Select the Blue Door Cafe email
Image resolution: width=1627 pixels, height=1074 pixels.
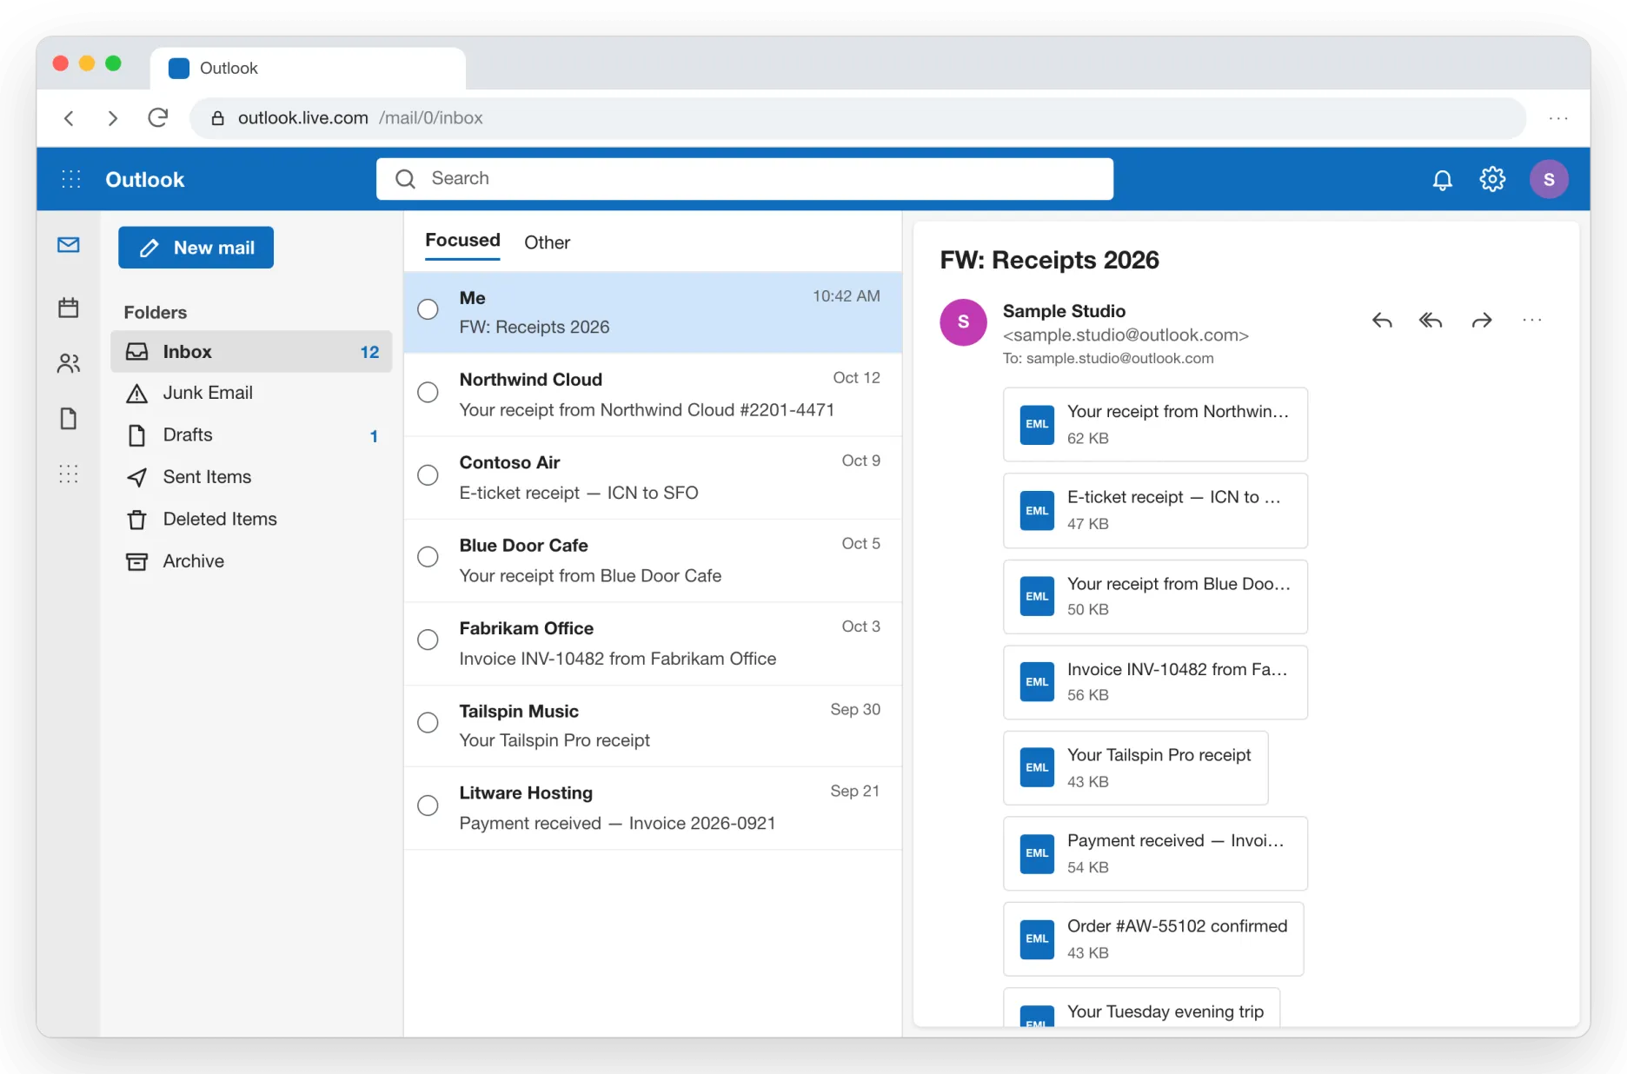pyautogui.click(x=653, y=560)
